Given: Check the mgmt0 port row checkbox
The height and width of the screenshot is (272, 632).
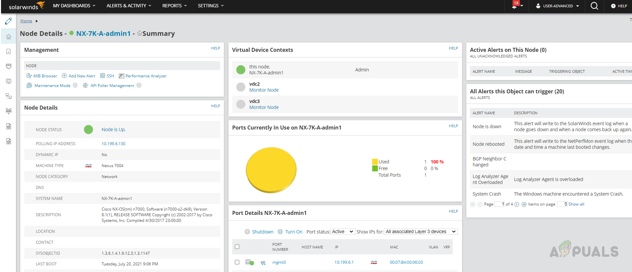Looking at the screenshot, I should point(237,262).
